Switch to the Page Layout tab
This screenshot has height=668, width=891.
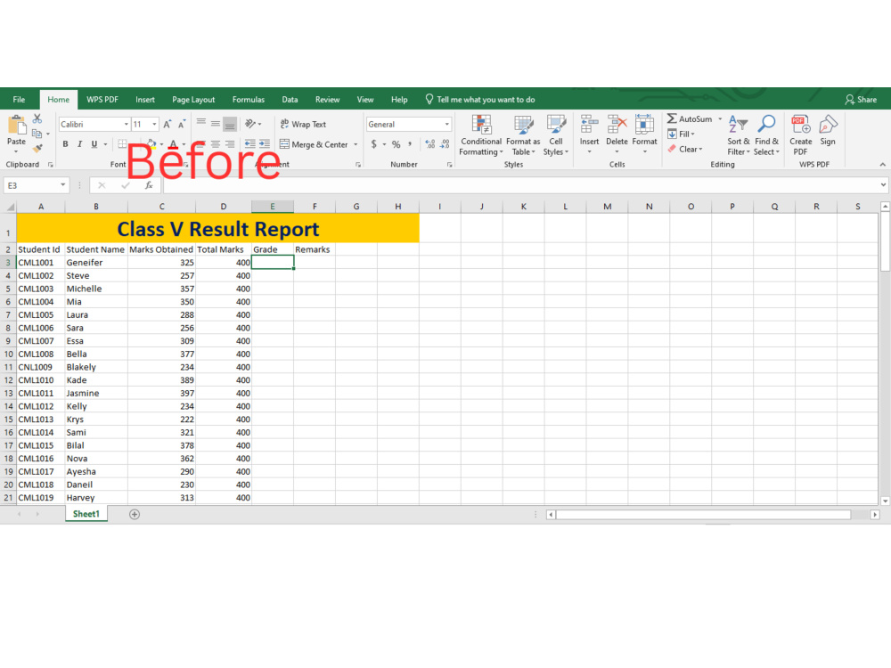click(193, 100)
